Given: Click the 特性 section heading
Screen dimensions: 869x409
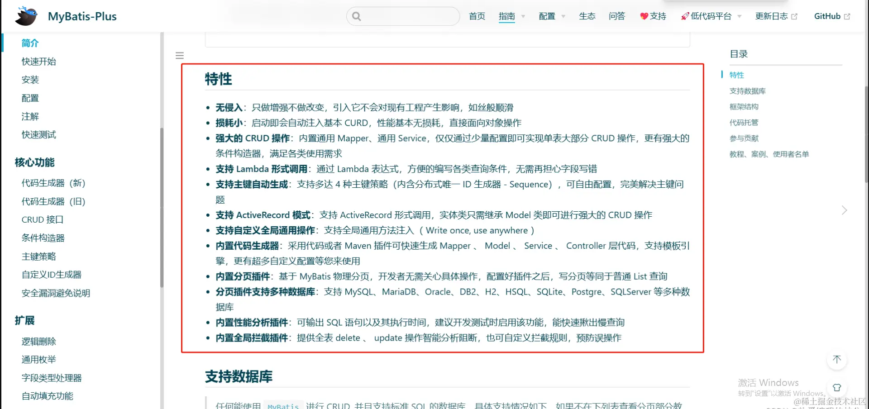Looking at the screenshot, I should click(x=219, y=79).
